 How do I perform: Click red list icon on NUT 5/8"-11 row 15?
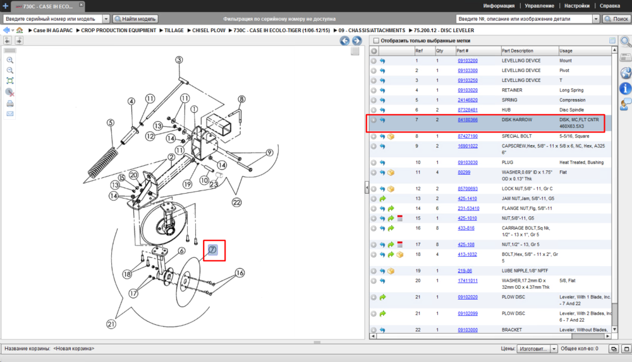click(400, 218)
